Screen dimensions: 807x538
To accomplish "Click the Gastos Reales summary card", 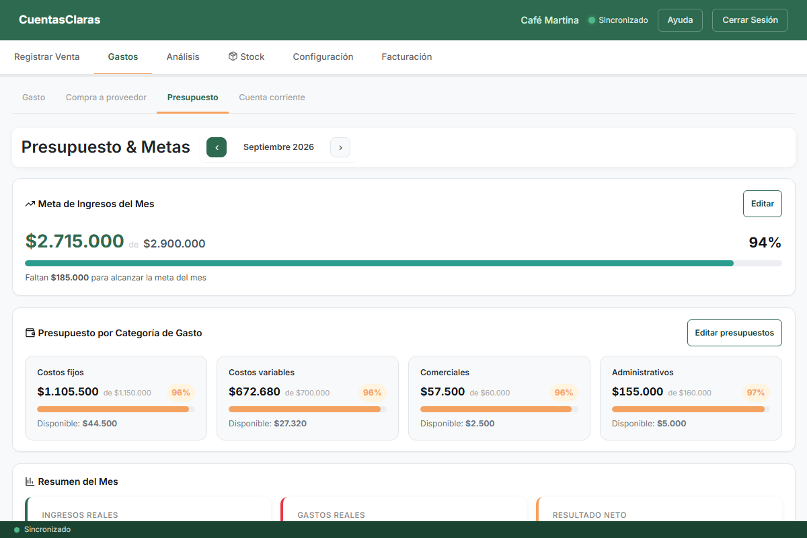I will coord(403,510).
